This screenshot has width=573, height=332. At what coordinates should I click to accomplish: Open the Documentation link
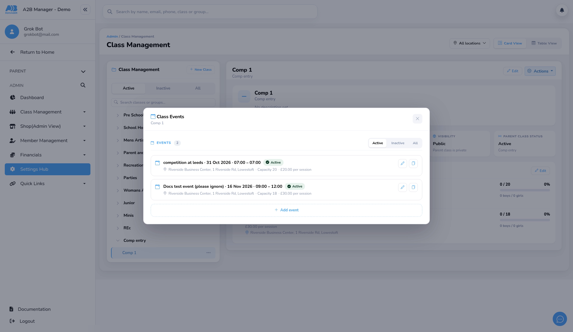point(30,309)
